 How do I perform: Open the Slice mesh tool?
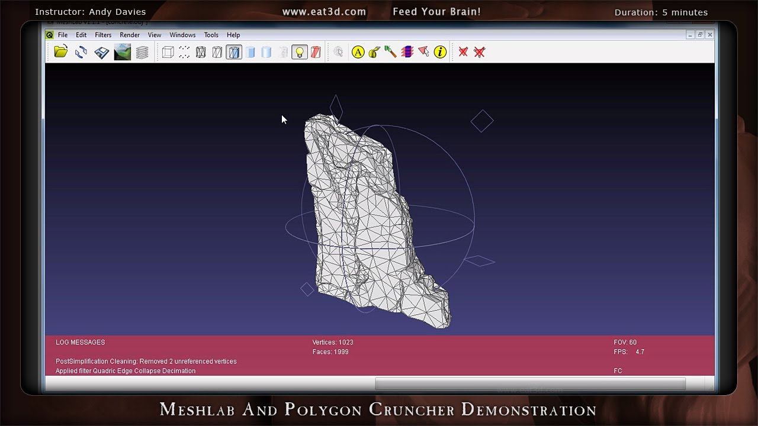tap(407, 52)
